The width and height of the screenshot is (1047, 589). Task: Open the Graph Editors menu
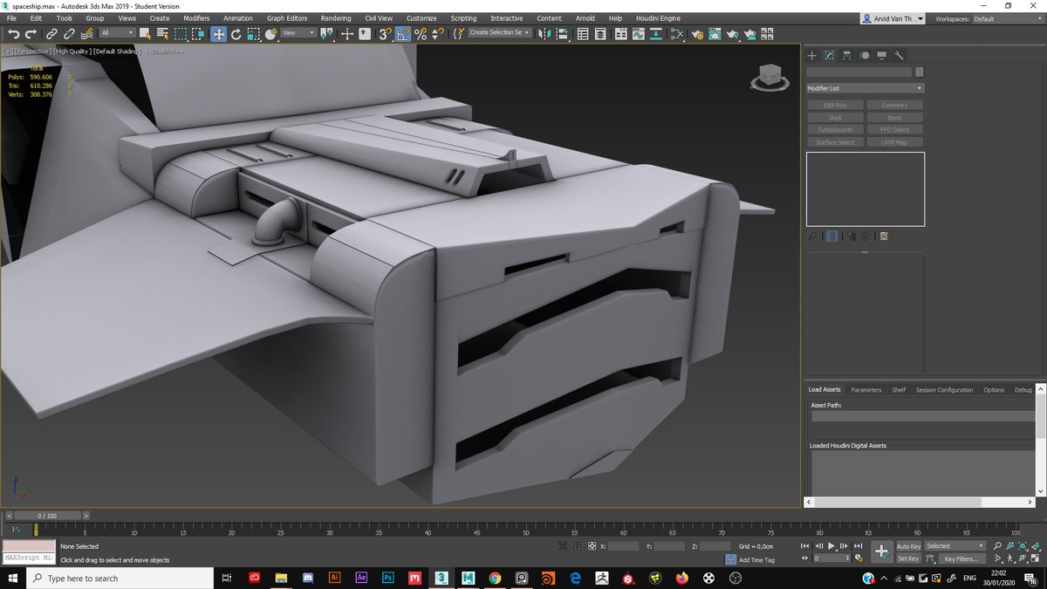click(x=287, y=18)
